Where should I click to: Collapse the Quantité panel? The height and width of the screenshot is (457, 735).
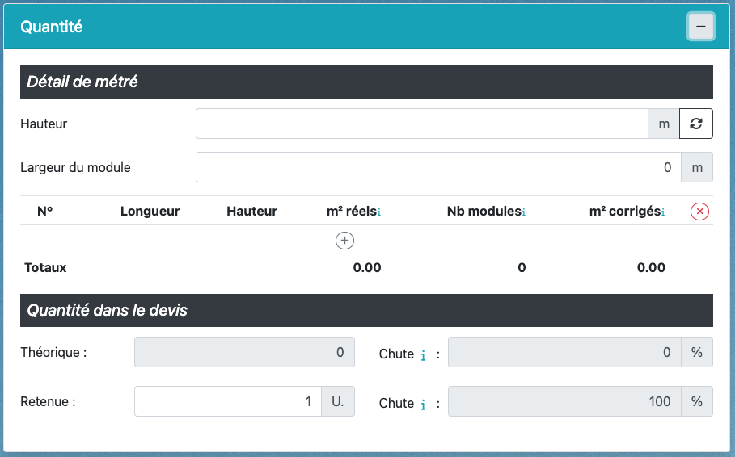point(700,27)
